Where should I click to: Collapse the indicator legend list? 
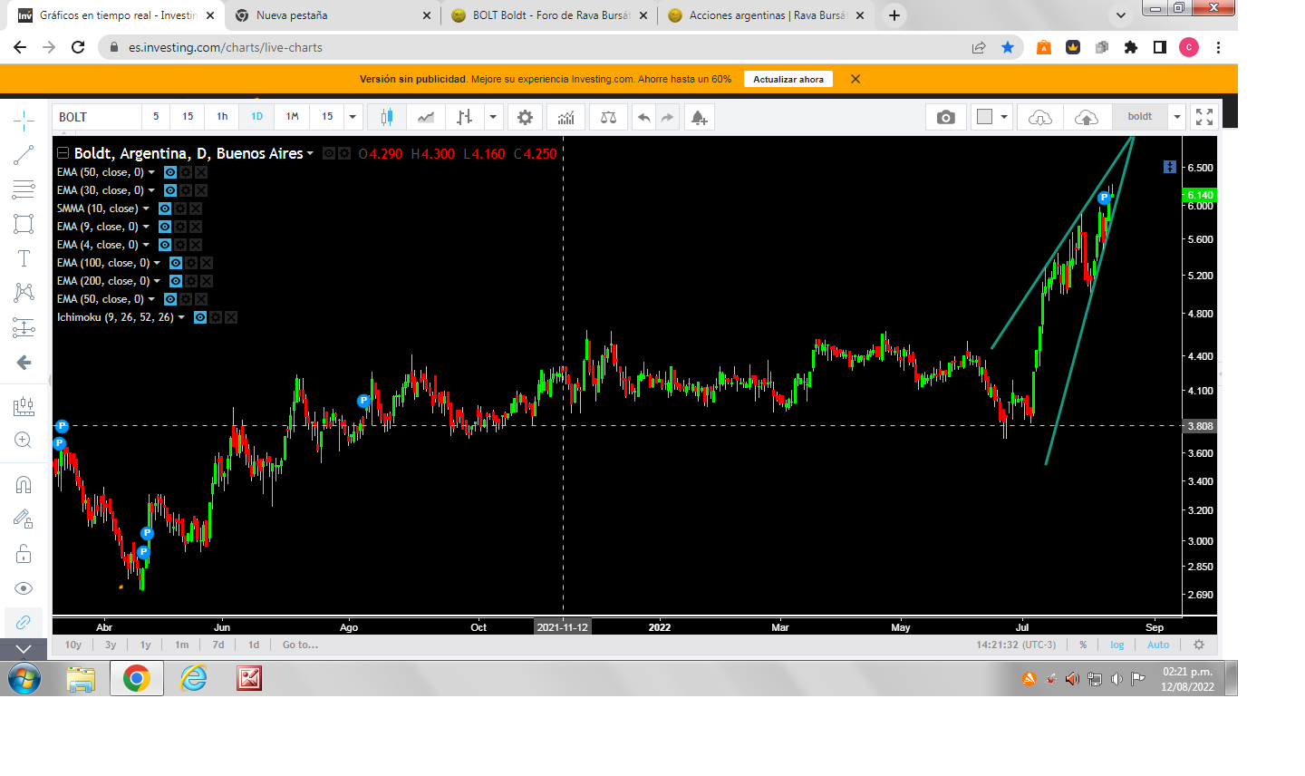[63, 153]
